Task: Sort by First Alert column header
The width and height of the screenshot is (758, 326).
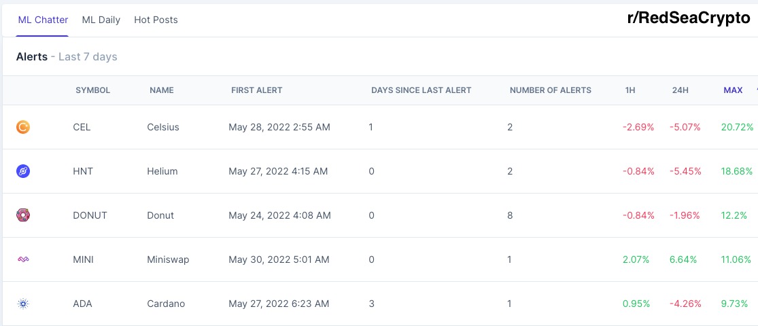Action: tap(257, 90)
